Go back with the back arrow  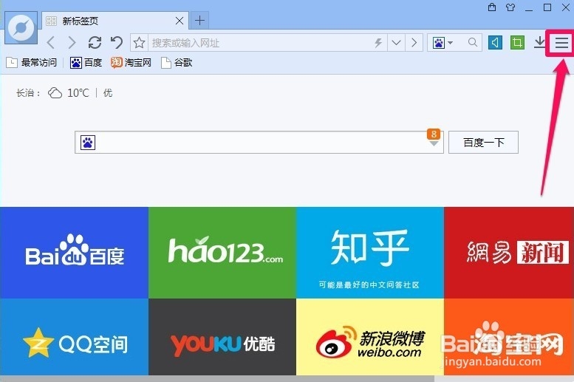click(51, 43)
